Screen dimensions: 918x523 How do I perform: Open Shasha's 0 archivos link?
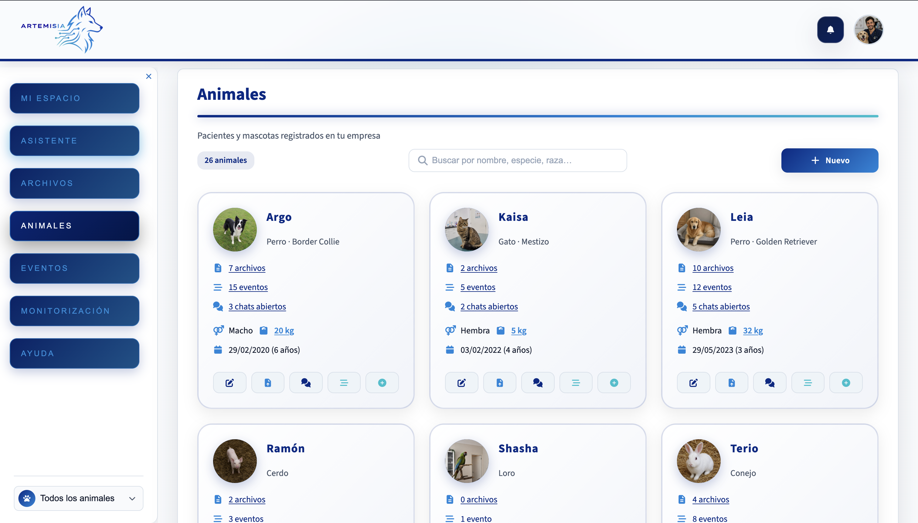479,500
